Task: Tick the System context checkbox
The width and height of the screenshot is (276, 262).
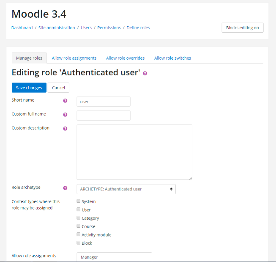Action: pyautogui.click(x=79, y=201)
